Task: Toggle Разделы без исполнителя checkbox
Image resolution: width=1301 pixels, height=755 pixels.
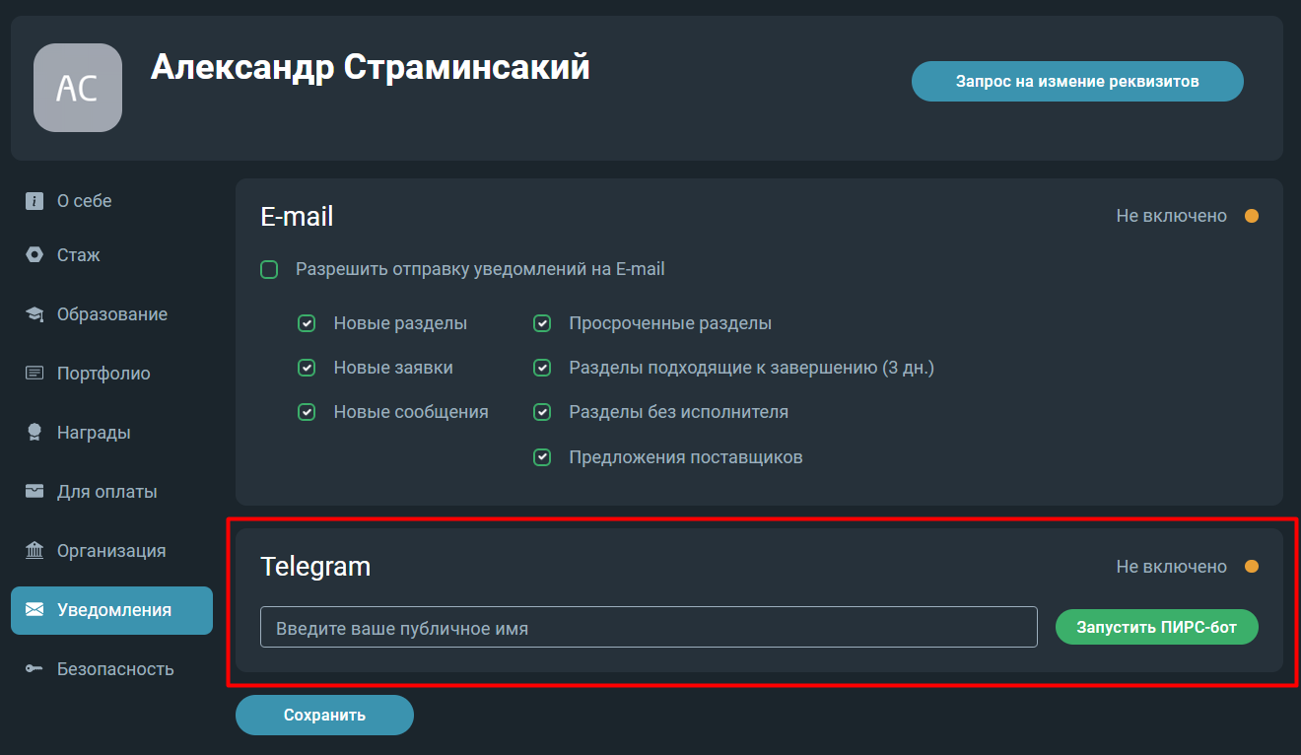Action: [542, 412]
